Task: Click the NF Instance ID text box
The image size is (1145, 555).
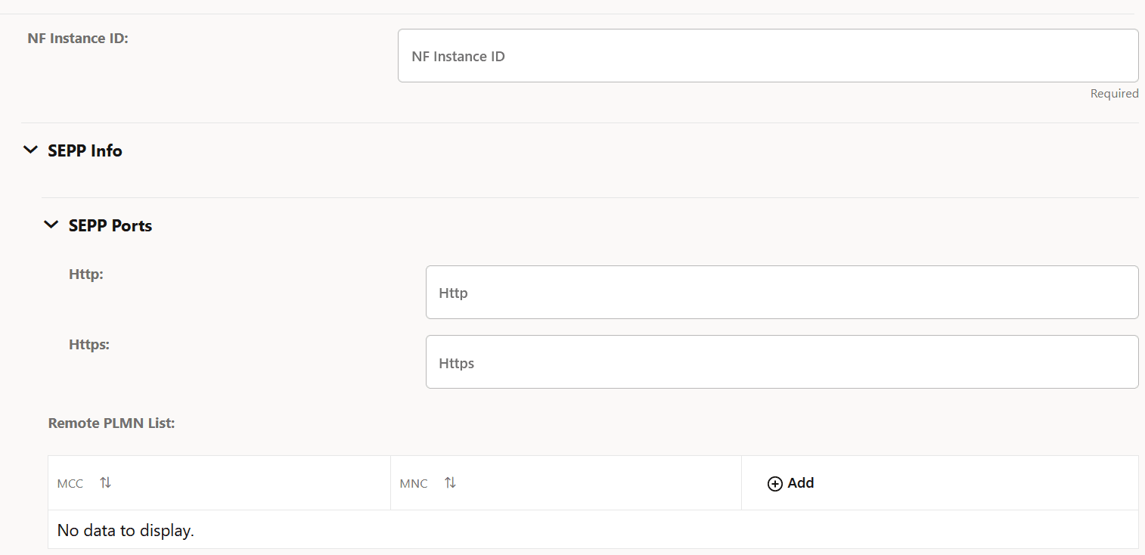Action: [768, 55]
